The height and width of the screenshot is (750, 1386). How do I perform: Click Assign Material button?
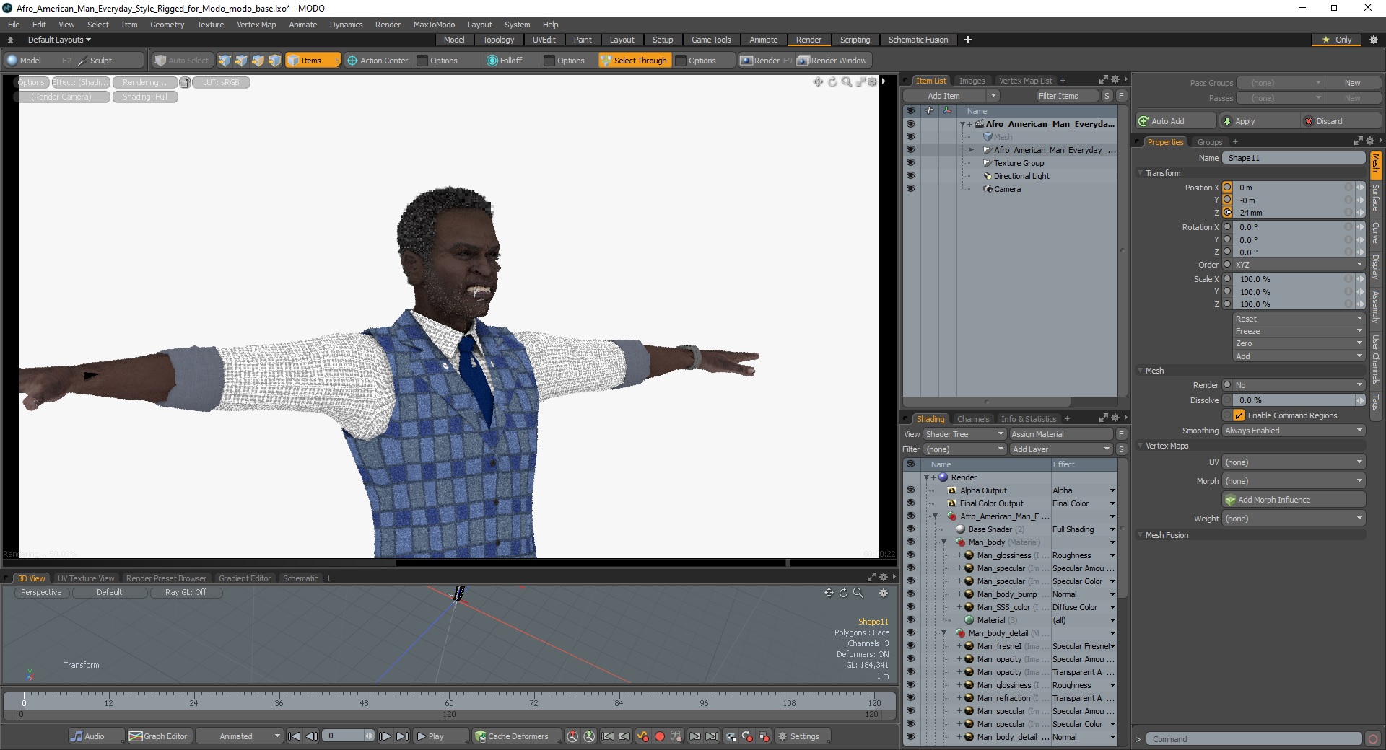(x=1061, y=434)
